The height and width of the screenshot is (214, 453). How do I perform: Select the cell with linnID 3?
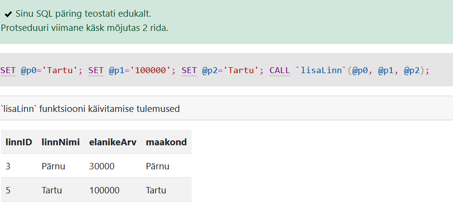pos(8,166)
